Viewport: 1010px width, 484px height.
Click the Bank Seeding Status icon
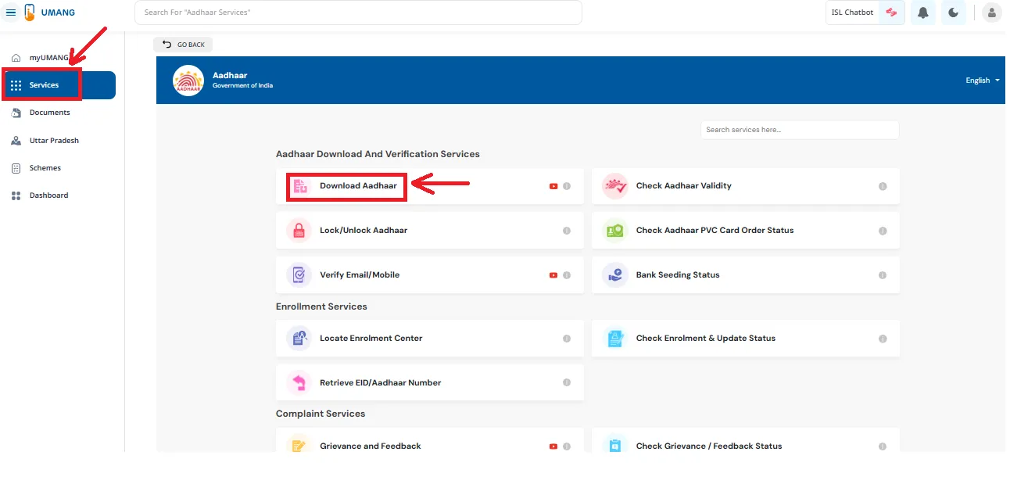[x=615, y=275]
